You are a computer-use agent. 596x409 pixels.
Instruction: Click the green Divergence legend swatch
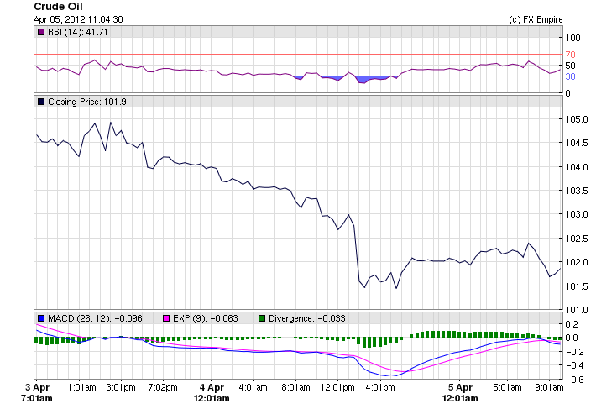tap(262, 318)
